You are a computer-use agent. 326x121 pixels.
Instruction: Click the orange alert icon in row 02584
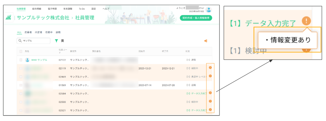(x=210, y=93)
